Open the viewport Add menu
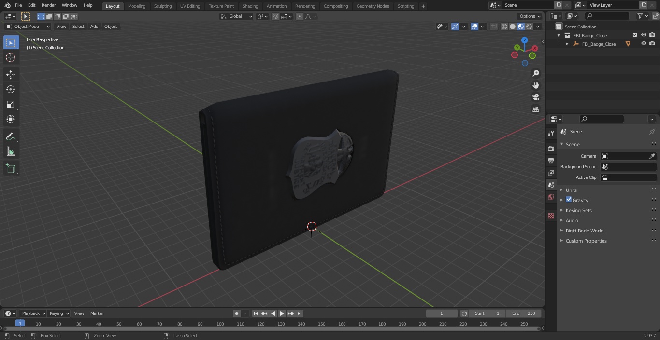The height and width of the screenshot is (340, 660). (x=94, y=27)
